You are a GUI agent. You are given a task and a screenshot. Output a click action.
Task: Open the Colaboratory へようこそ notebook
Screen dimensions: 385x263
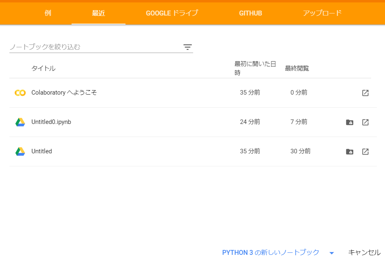tap(64, 93)
